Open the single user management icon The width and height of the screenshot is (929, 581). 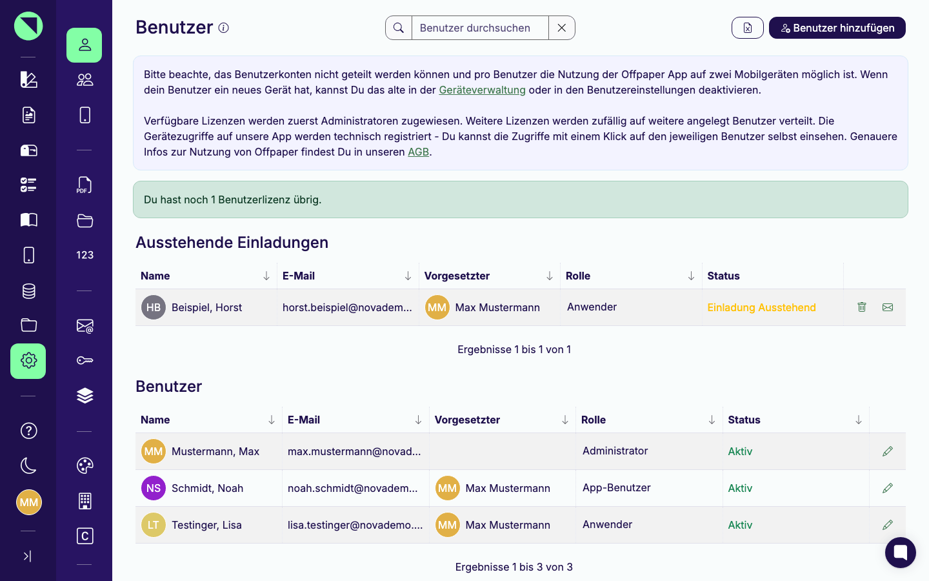(85, 45)
